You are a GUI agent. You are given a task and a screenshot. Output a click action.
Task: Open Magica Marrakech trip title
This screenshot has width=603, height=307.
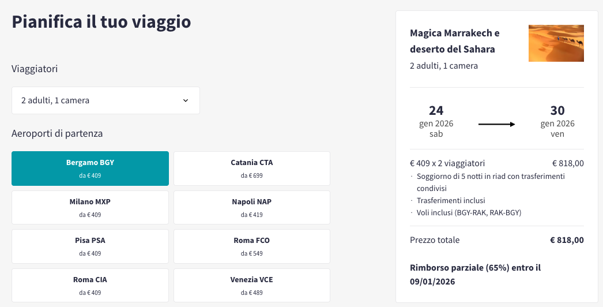click(x=455, y=41)
